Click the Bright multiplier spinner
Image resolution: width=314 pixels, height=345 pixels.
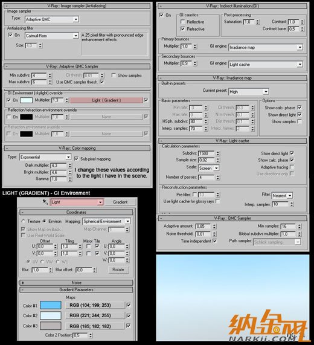[x=70, y=172]
